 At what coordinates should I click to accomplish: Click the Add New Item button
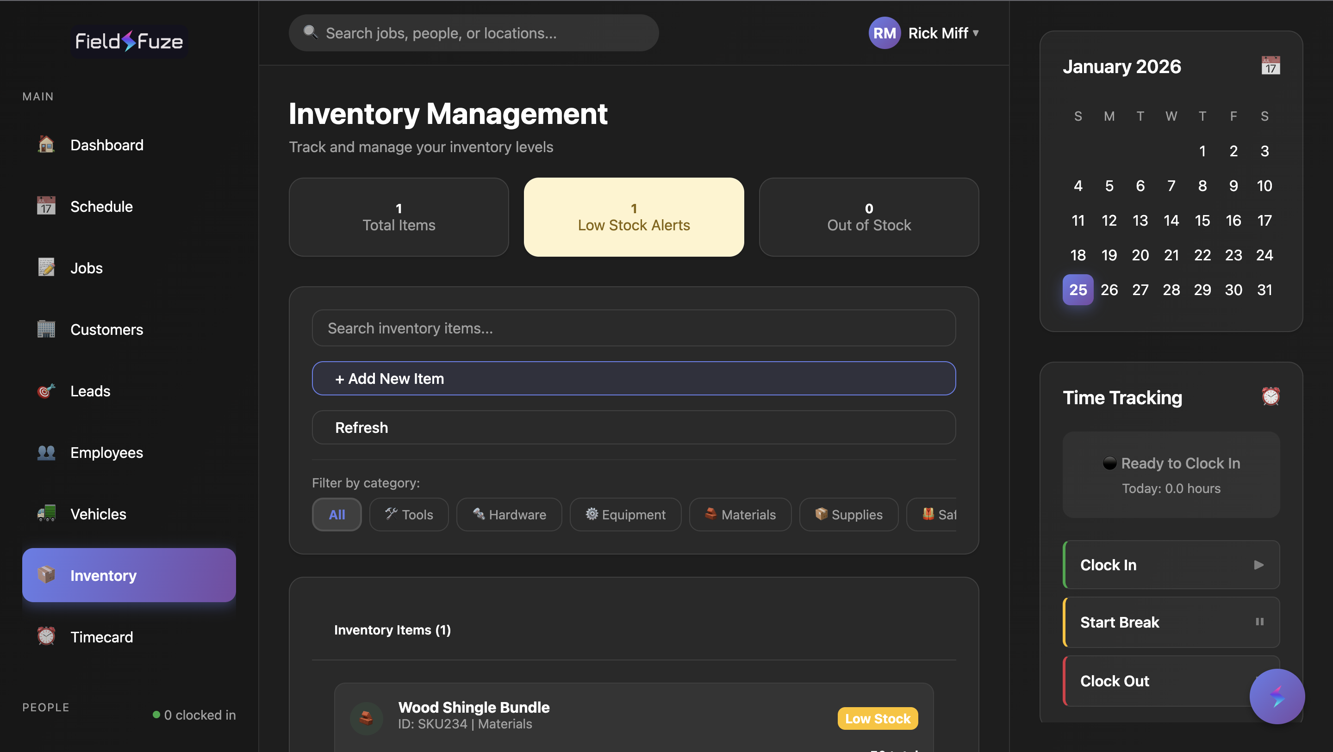click(633, 378)
